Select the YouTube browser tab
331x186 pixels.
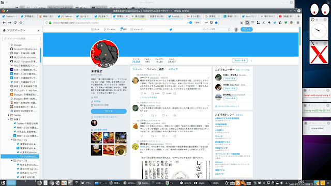[x=286, y=16]
